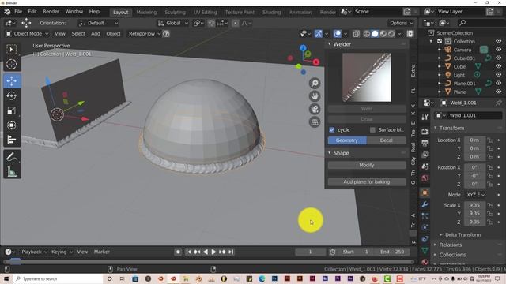The height and width of the screenshot is (284, 506).
Task: Click the pan view hand icon
Action: coord(315,96)
